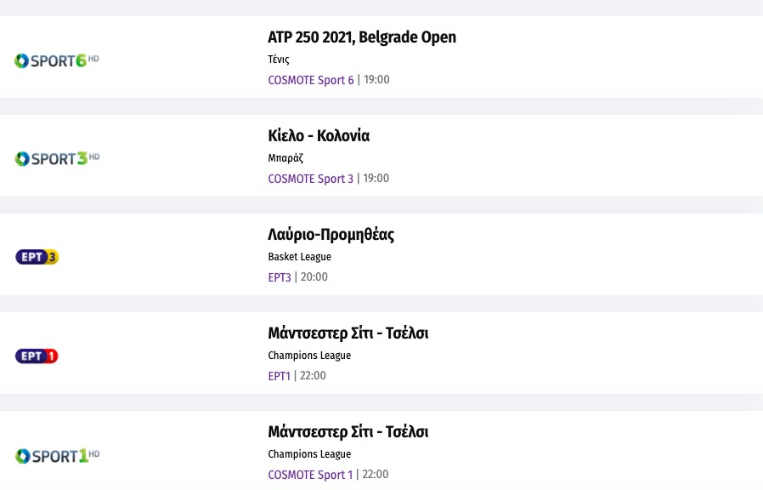Click the COSMOTE Sport 3 channel link
Viewport: 763px width, 490px height.
311,179
